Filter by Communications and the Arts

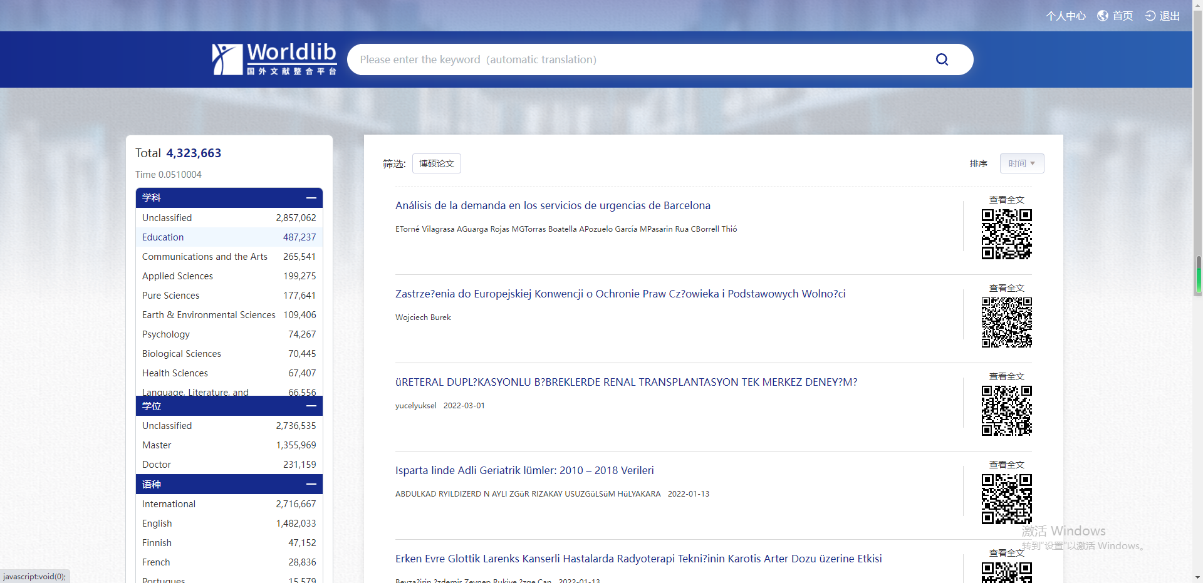click(229, 256)
